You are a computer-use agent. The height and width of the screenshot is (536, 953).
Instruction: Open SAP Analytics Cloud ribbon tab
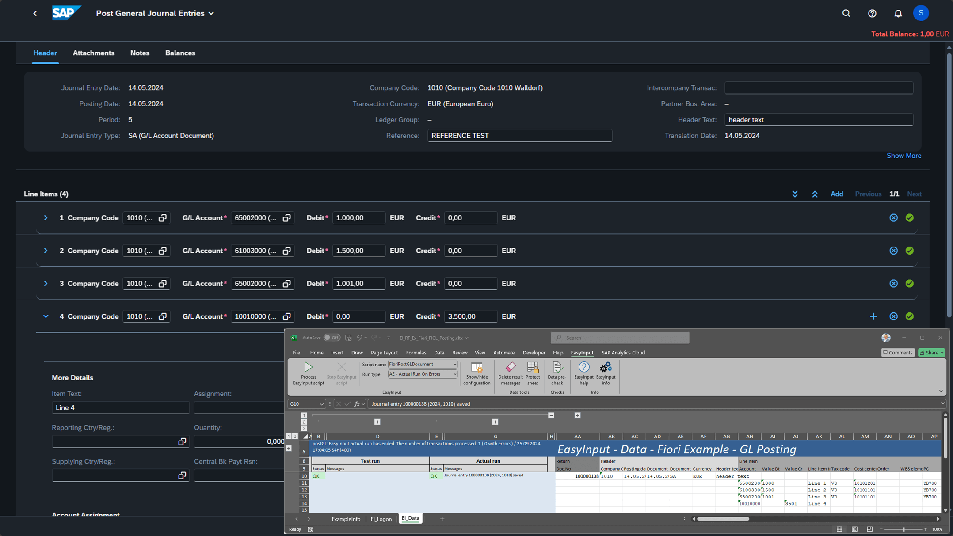623,353
